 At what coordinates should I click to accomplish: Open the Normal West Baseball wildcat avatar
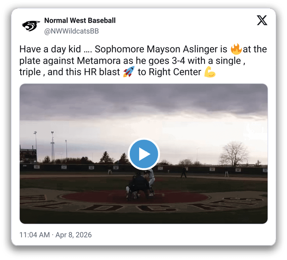pos(31,26)
